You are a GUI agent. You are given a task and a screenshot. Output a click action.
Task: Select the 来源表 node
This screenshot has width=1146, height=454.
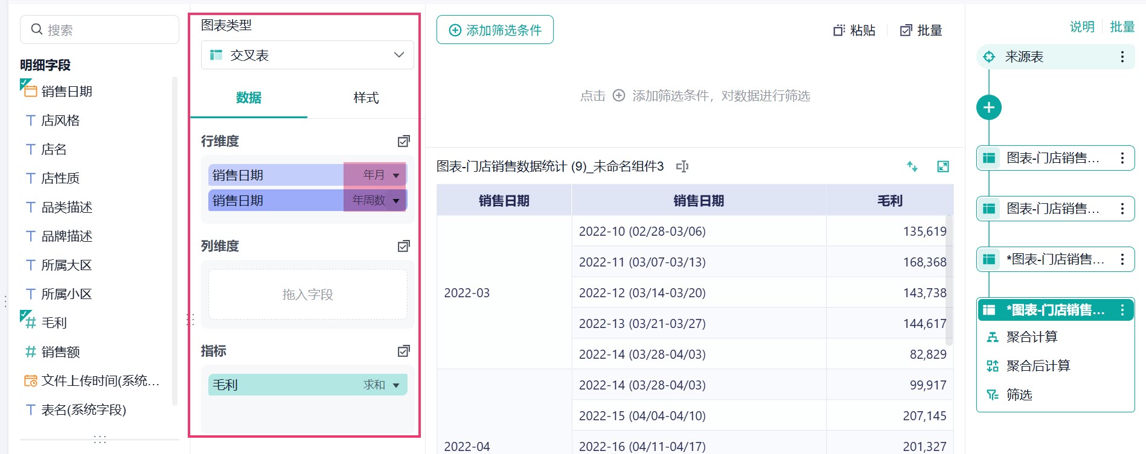pyautogui.click(x=1055, y=57)
